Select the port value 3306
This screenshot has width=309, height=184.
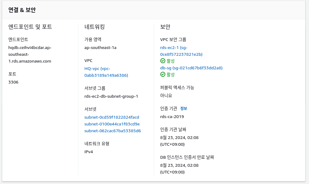(13, 82)
